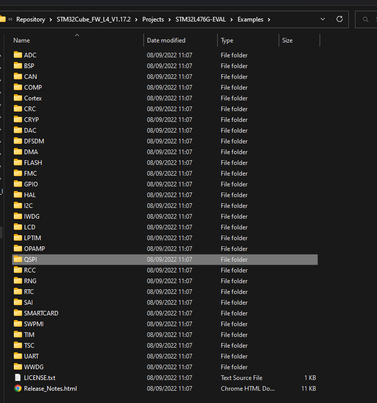The height and width of the screenshot is (403, 377).
Task: Select the TSC folder name
Action: [29, 346]
